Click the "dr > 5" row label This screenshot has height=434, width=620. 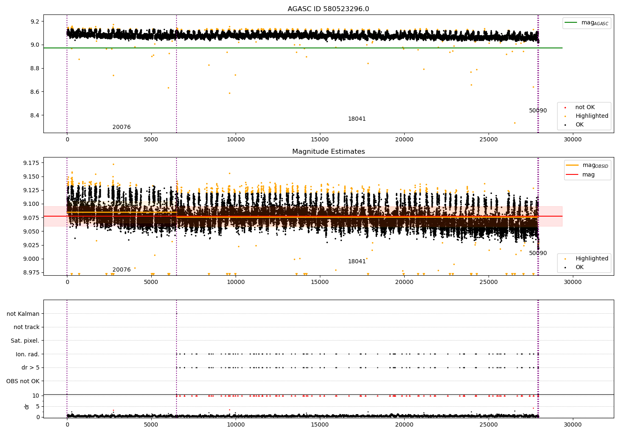[31, 367]
